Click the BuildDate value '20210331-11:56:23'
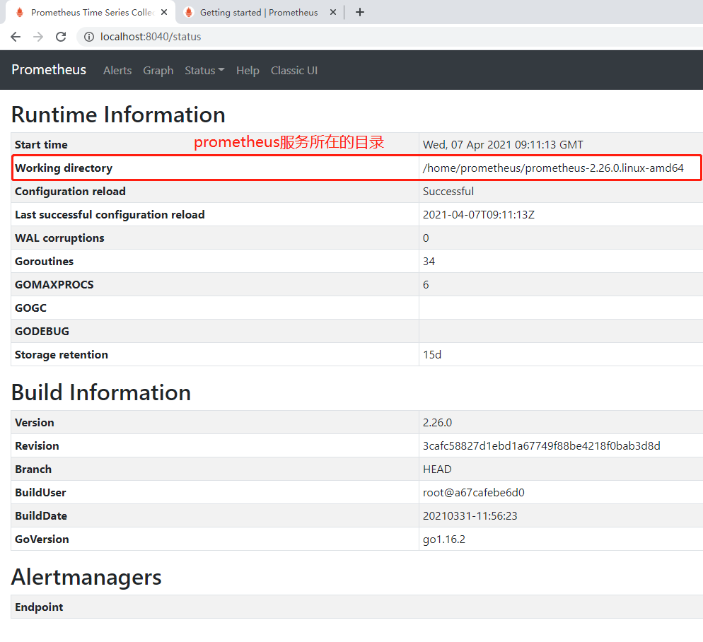This screenshot has width=703, height=642. click(470, 516)
